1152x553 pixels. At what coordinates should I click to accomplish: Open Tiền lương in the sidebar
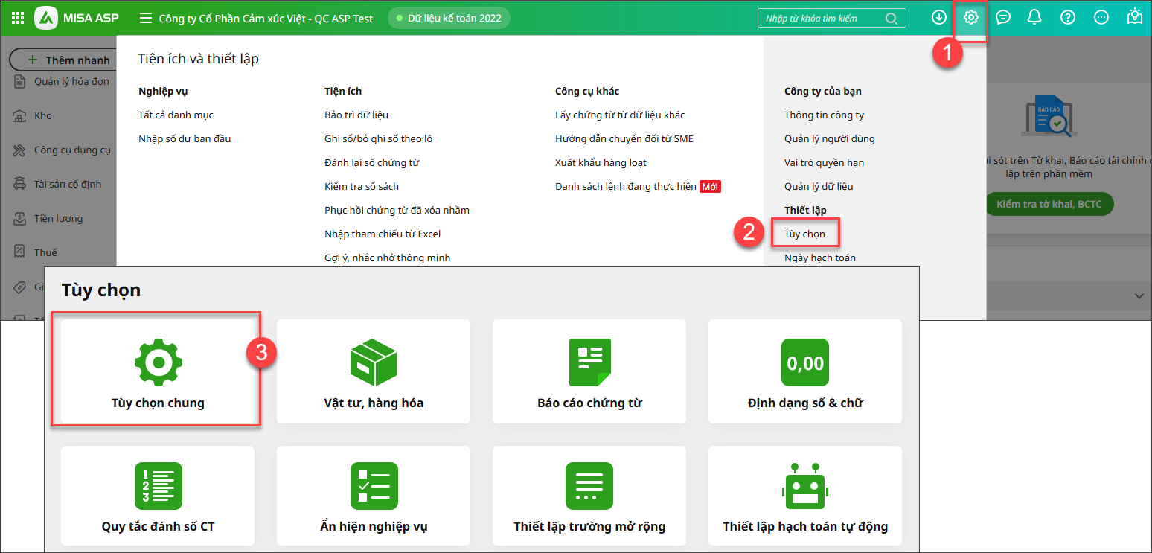(58, 218)
